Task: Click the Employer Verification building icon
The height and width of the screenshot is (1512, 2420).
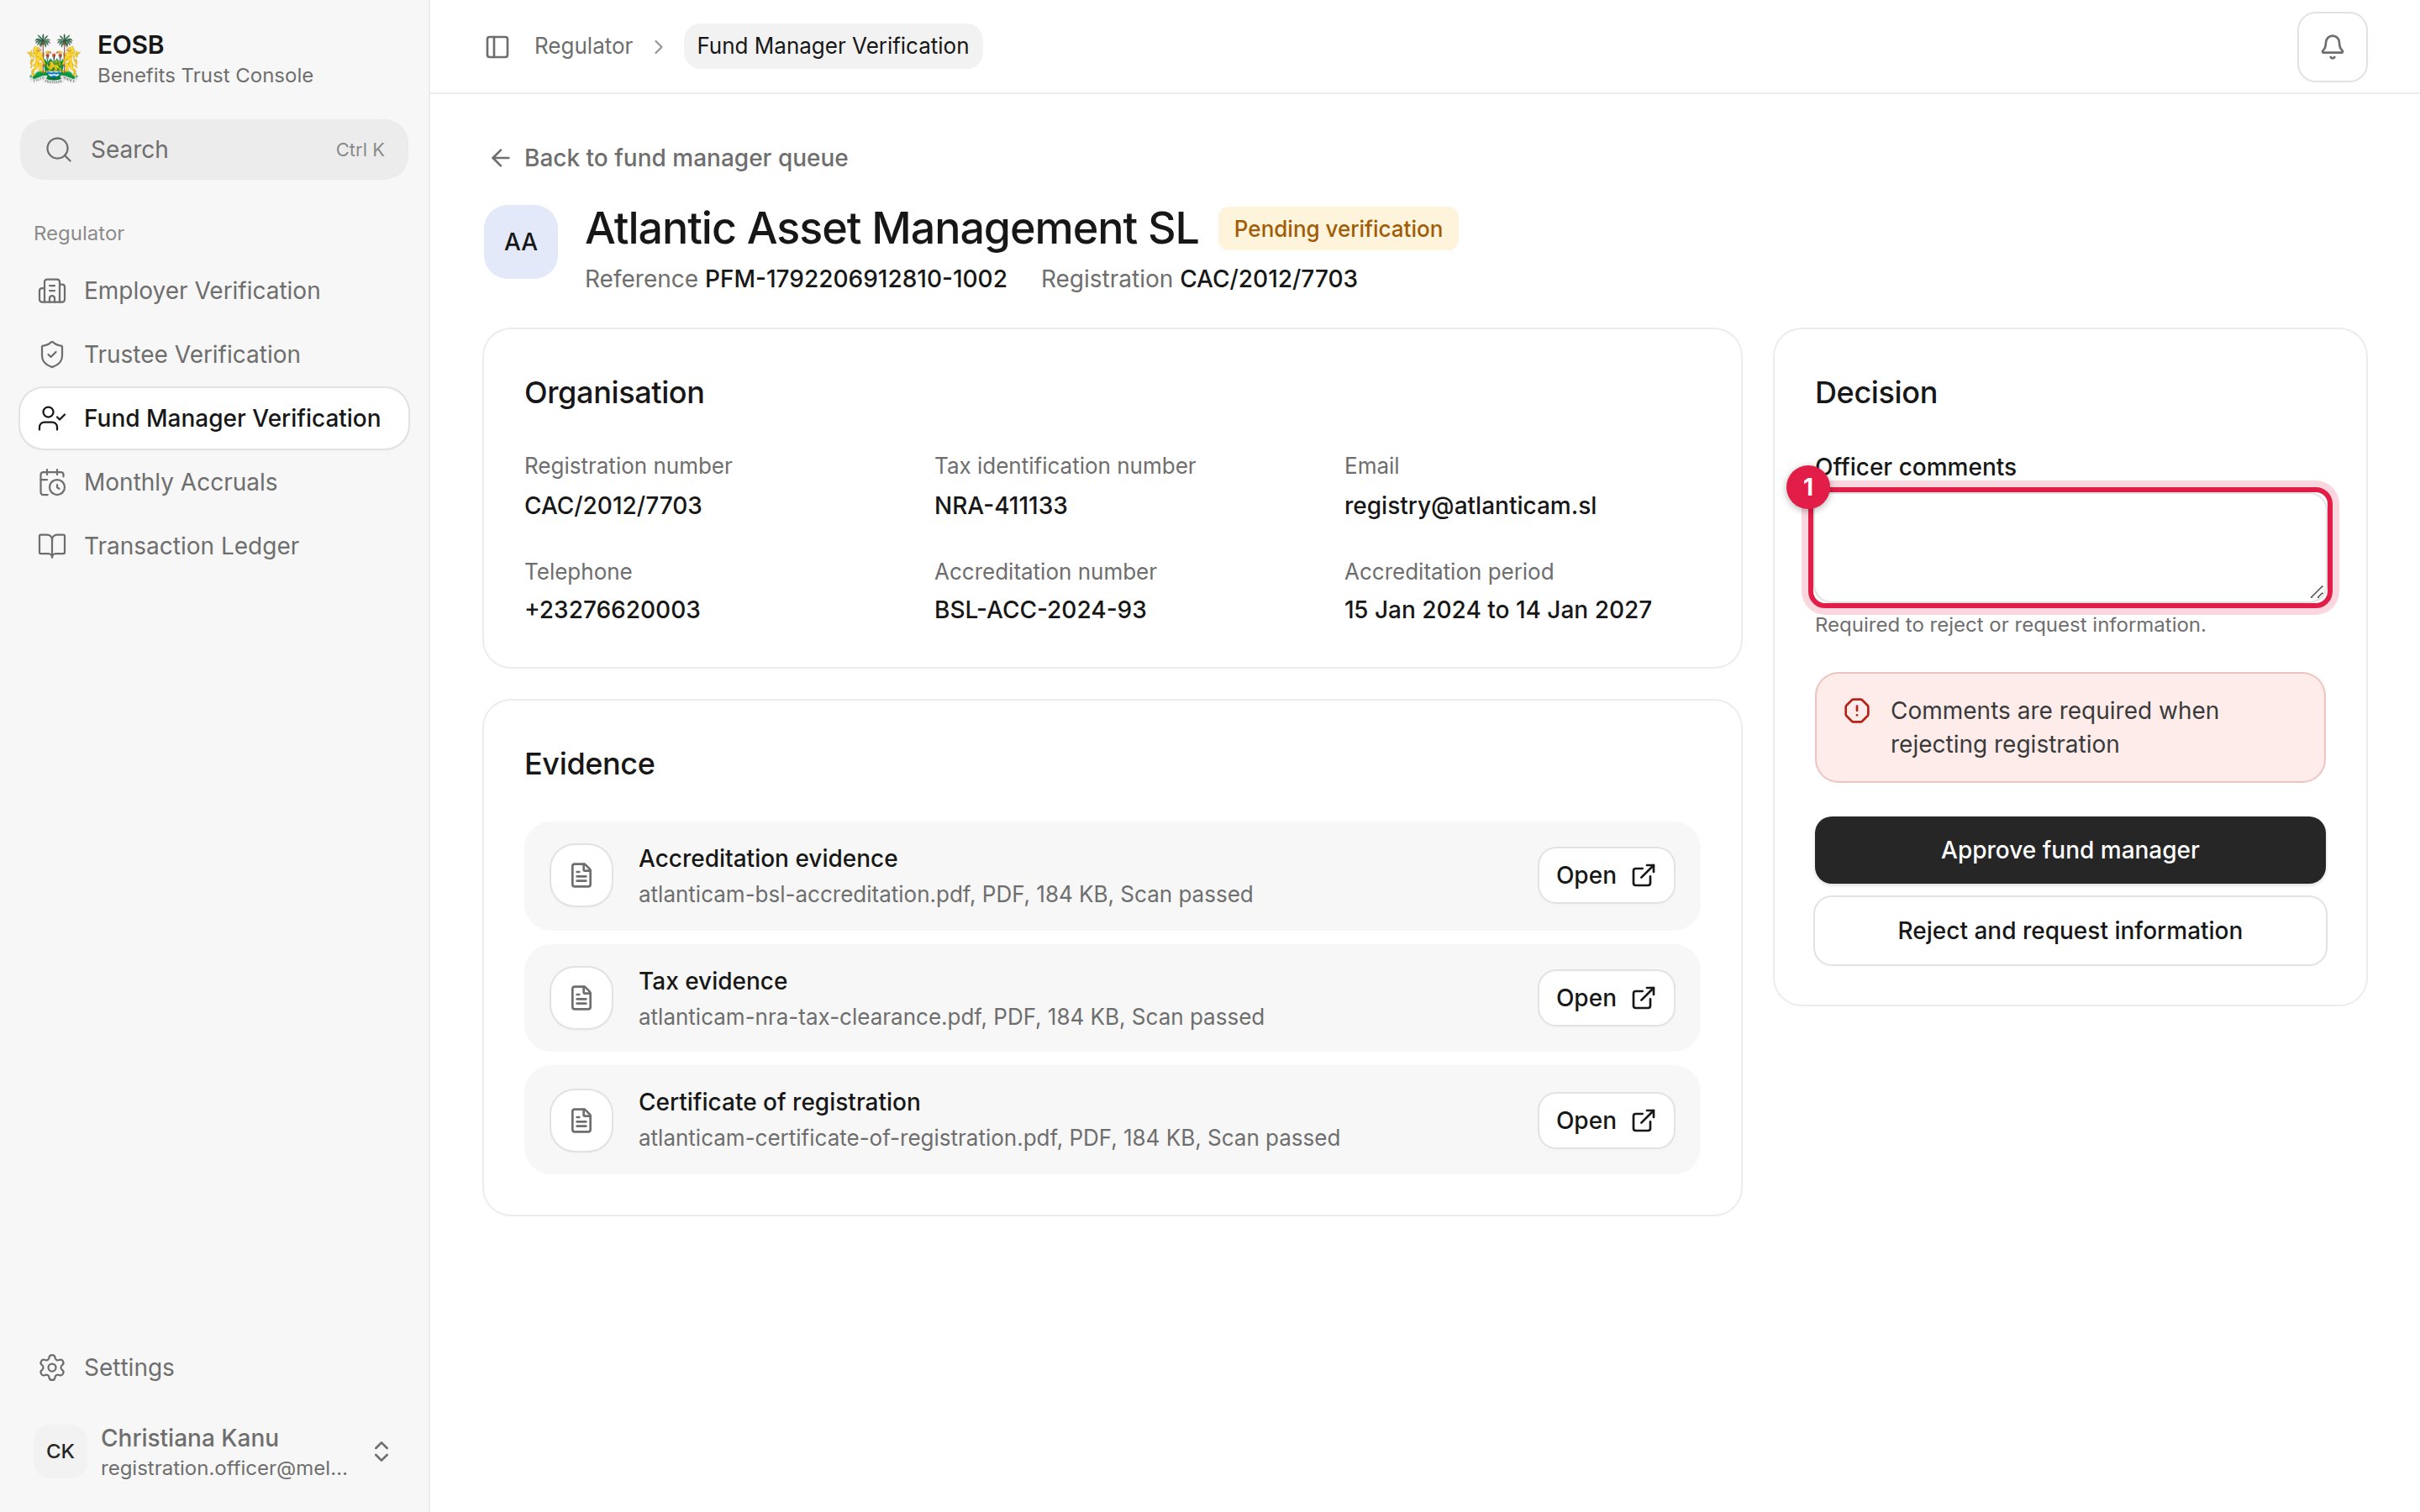Action: click(x=52, y=291)
